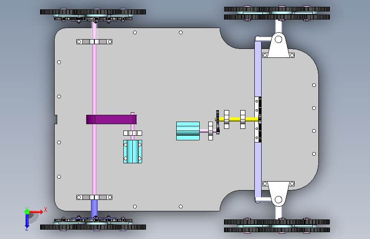Select the yellow steering shaft
Screen dimensions: 370x239
[x=238, y=119]
